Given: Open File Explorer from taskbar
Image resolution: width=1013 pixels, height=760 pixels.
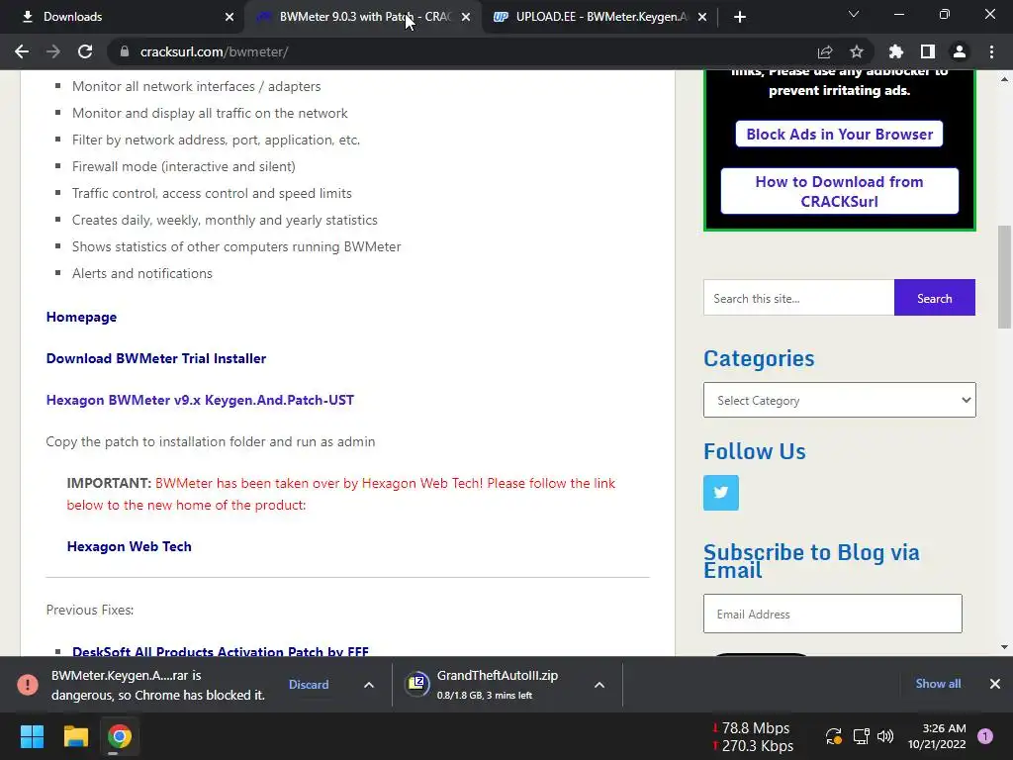Looking at the screenshot, I should tap(75, 736).
